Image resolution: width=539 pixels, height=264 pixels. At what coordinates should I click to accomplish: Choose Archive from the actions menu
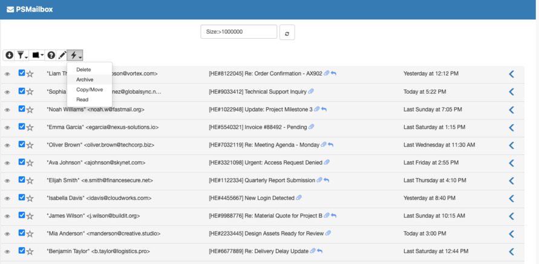(85, 79)
